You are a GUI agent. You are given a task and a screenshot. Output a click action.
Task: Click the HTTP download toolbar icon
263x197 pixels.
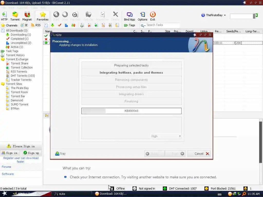tap(4, 16)
